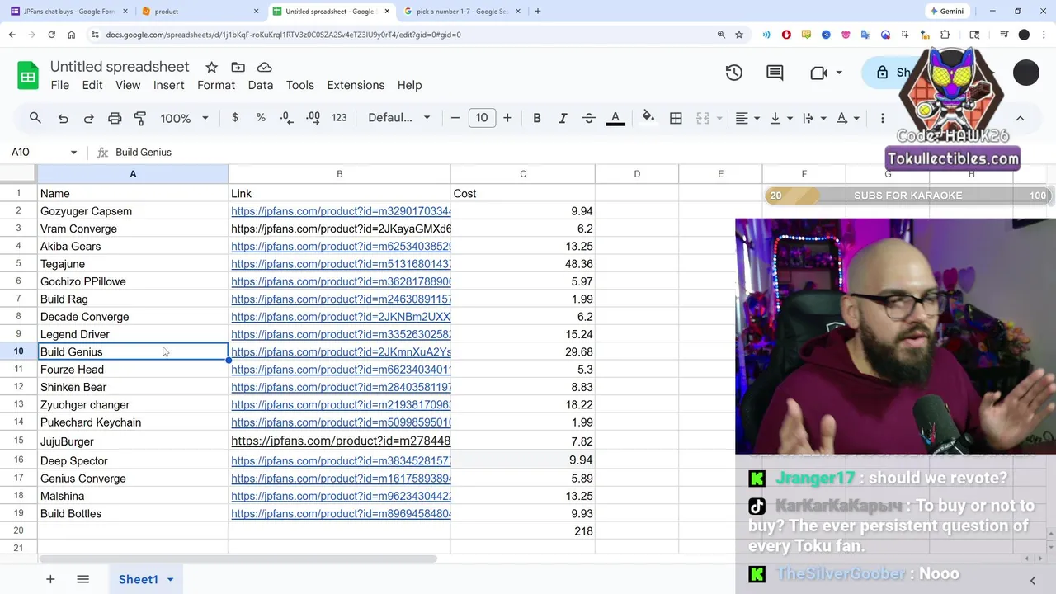Toggle strikethrough formatting
1056x594 pixels.
coord(589,118)
